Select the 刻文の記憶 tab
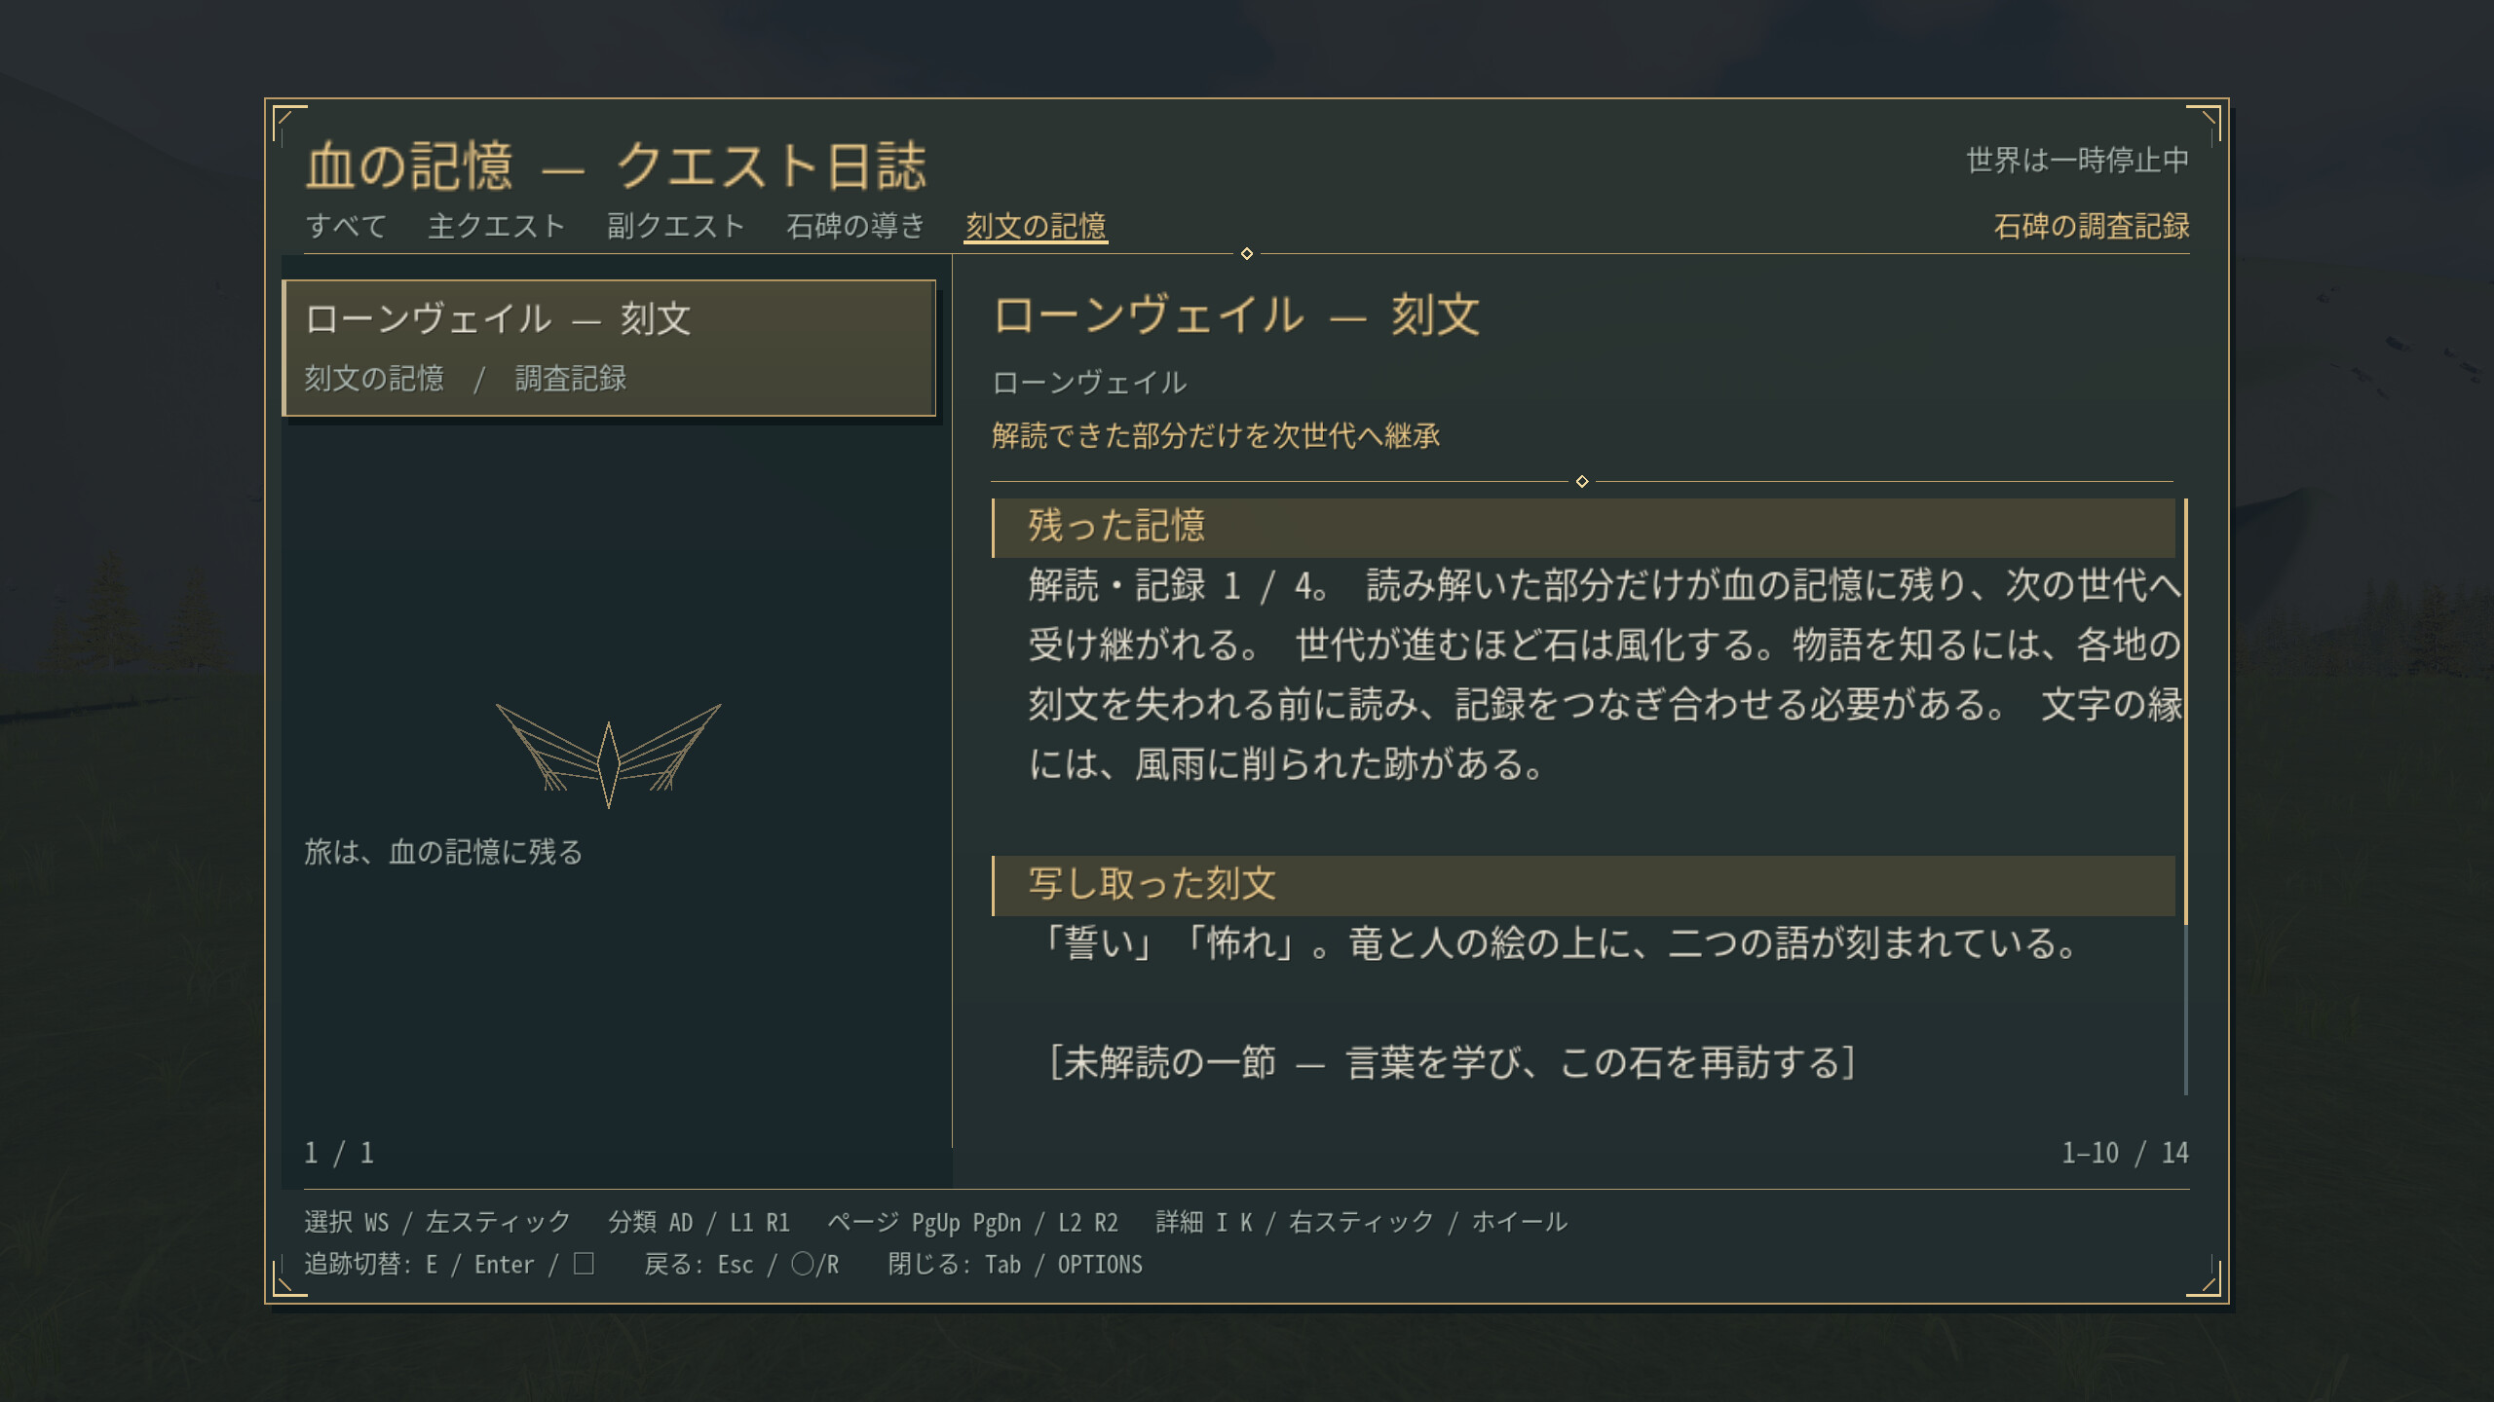 point(1037,226)
